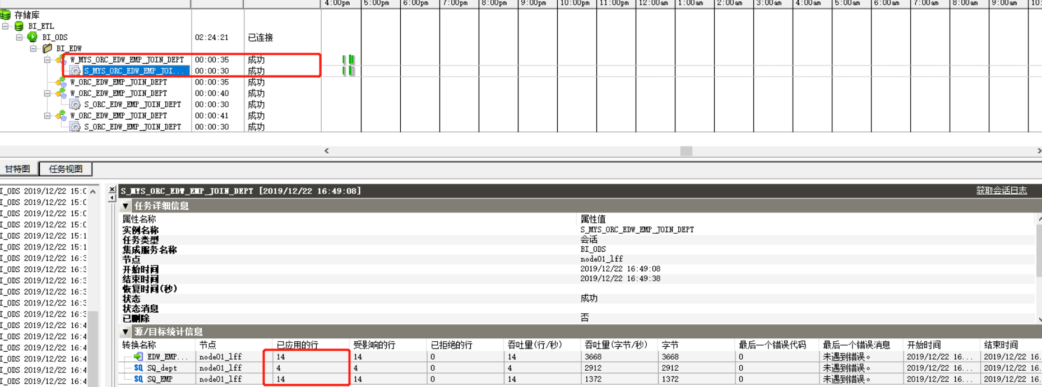Click the green running icon beside BI_ODS
The width and height of the screenshot is (1042, 387).
pyautogui.click(x=33, y=37)
